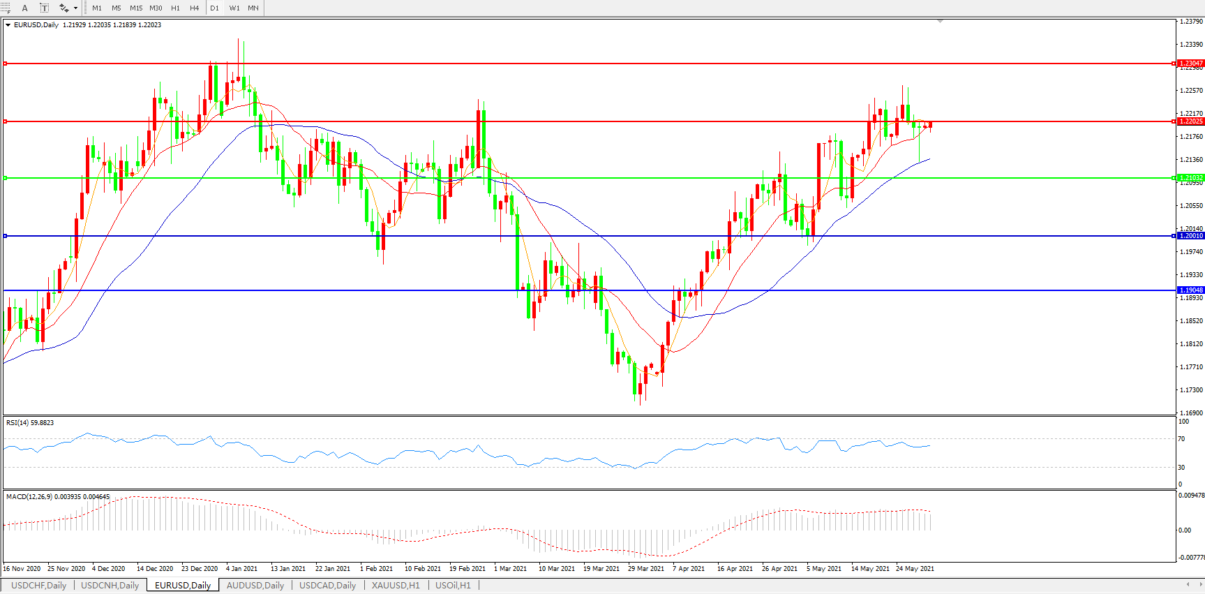The height and width of the screenshot is (594, 1205).
Task: Open the arrows tool dropdown arrow
Action: coord(75,8)
